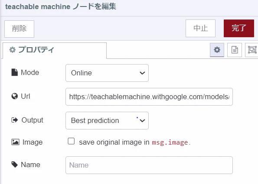The width and height of the screenshot is (258, 184).
Task: Focus the Url input field
Action: pos(149,97)
